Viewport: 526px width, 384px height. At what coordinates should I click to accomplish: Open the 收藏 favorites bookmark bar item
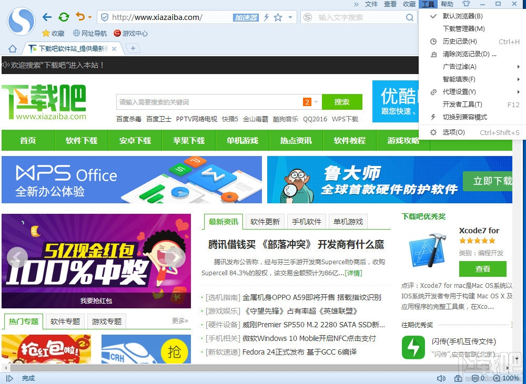point(53,33)
